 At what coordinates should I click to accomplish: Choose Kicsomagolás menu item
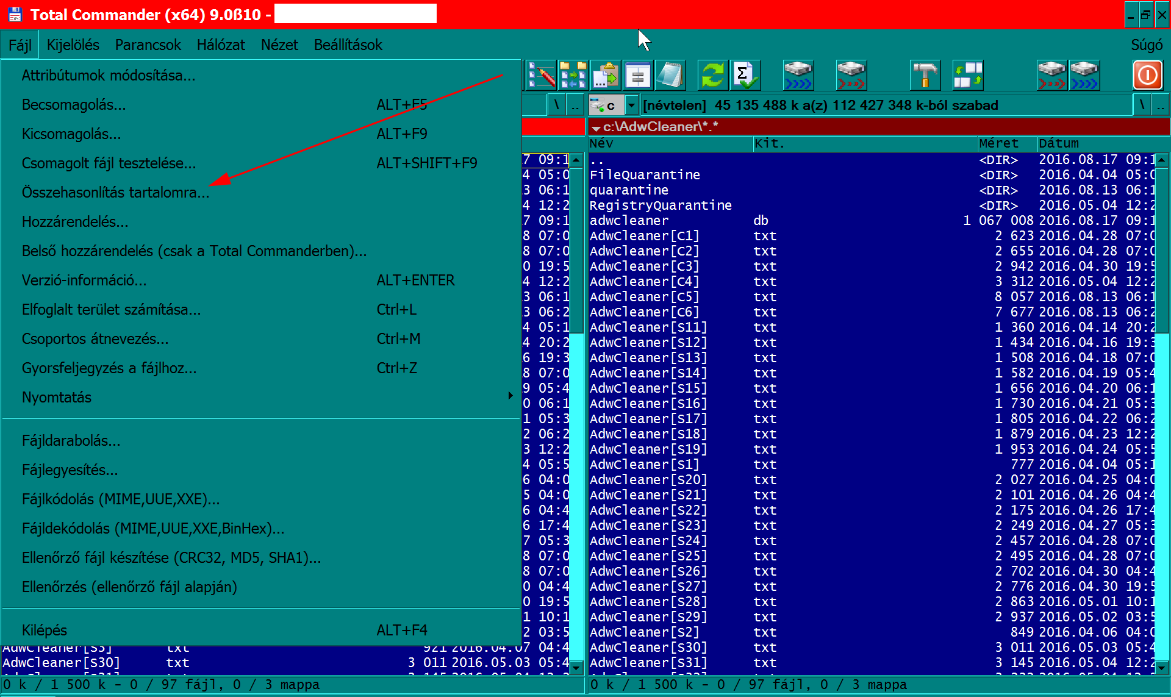(x=261, y=134)
